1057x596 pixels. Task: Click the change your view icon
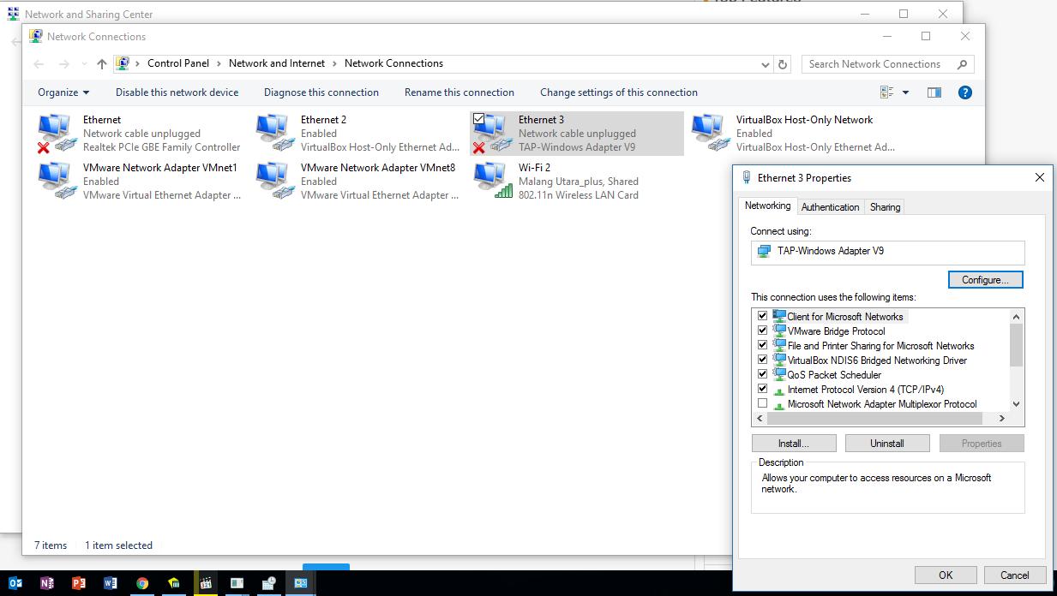(887, 92)
